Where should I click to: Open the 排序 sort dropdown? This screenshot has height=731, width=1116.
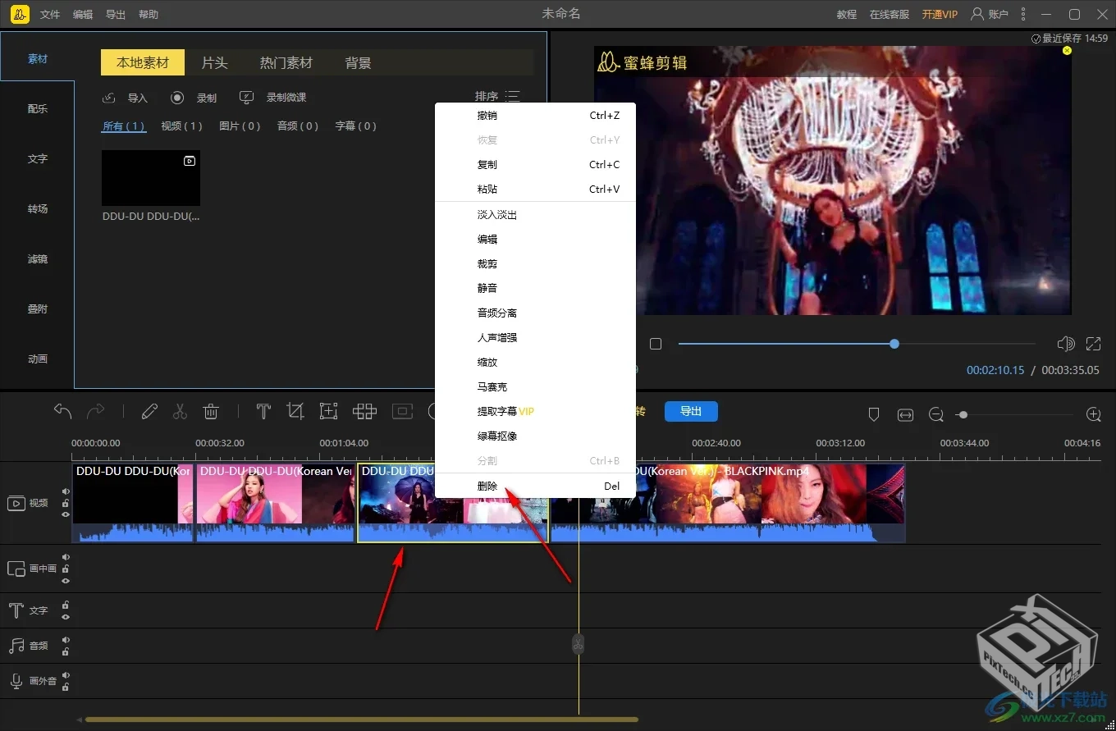tap(498, 95)
